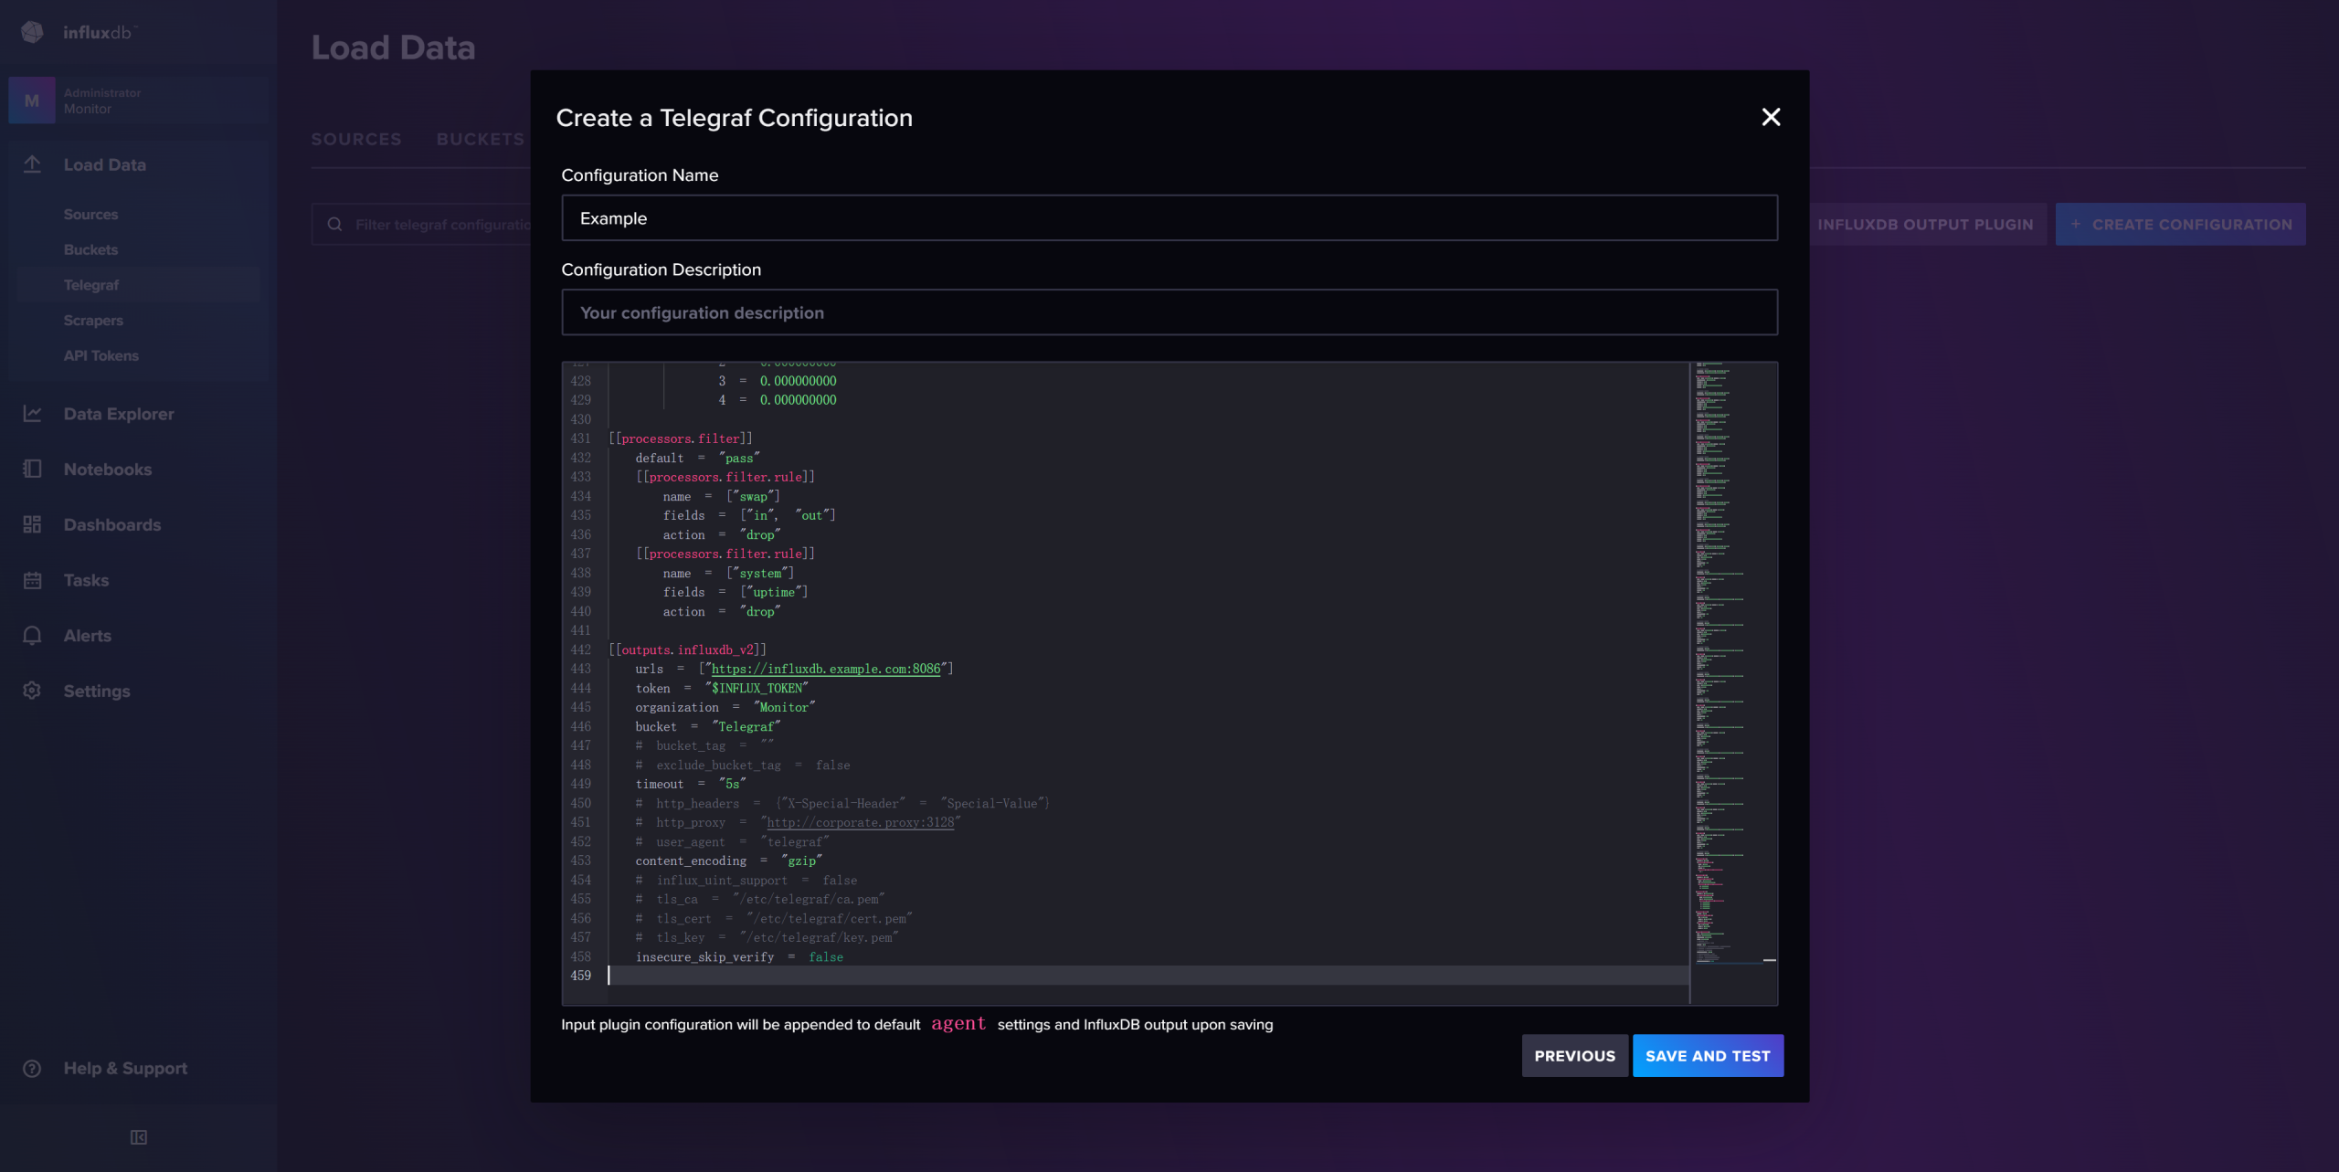Click the Notebooks sidebar label
Image resolution: width=2339 pixels, height=1172 pixels.
point(108,470)
